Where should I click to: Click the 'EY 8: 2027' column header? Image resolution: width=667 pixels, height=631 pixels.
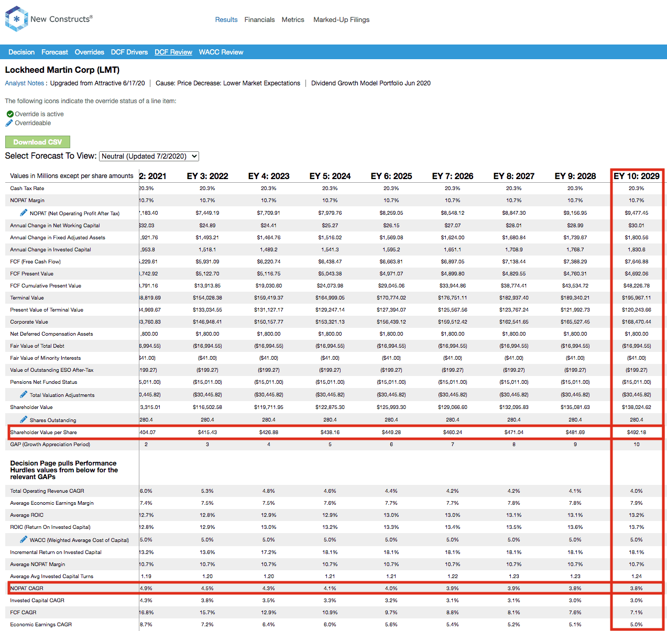[x=514, y=176]
